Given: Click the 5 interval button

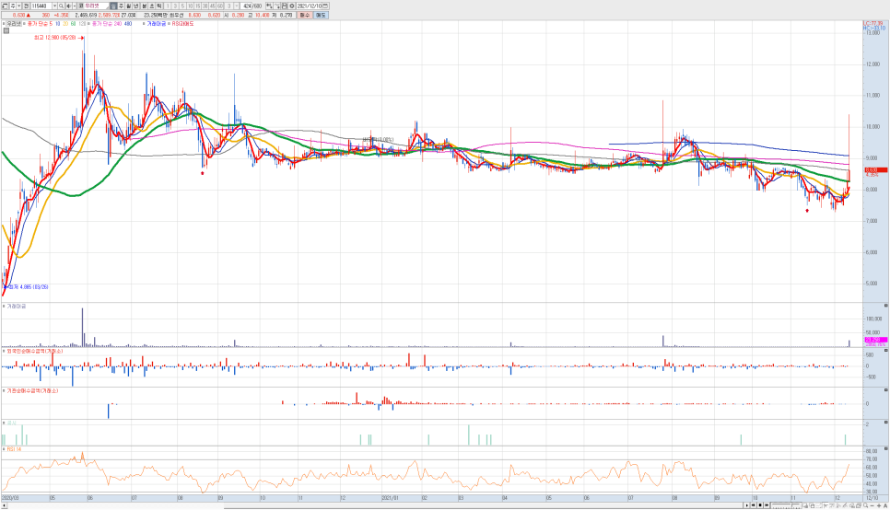Looking at the screenshot, I should [182, 6].
